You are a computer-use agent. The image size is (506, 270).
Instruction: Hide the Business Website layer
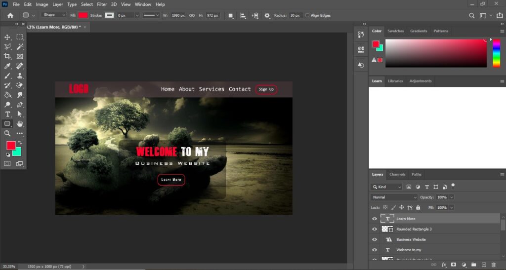(x=375, y=239)
